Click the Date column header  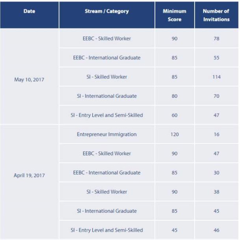tap(29, 11)
